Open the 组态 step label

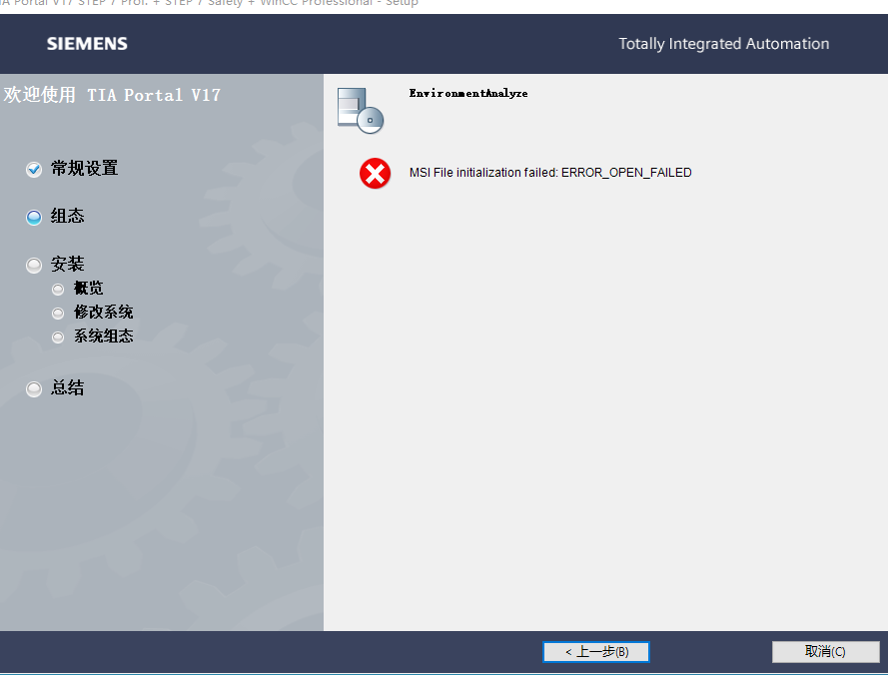pyautogui.click(x=67, y=216)
